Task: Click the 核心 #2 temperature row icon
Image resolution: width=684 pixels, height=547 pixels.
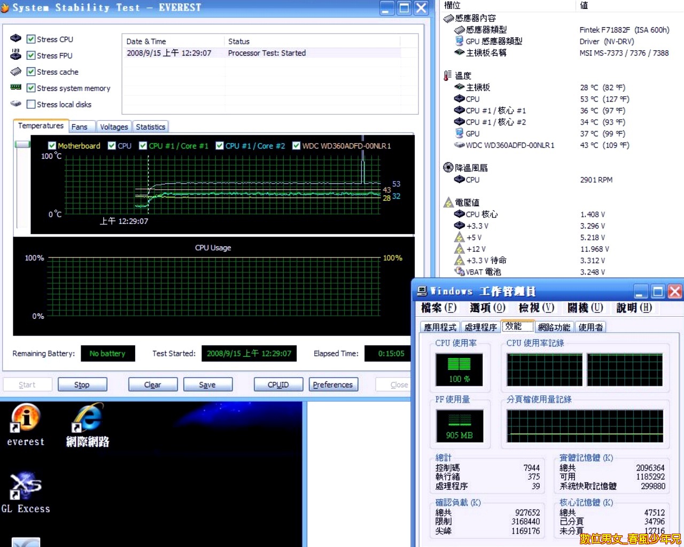Action: pos(460,122)
